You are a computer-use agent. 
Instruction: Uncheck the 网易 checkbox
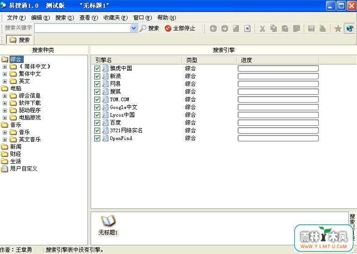(97, 84)
